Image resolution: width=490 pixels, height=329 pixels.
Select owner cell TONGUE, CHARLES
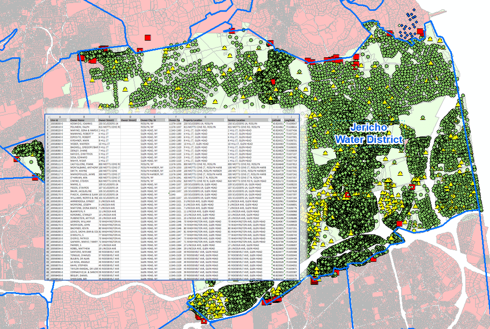coord(84,255)
